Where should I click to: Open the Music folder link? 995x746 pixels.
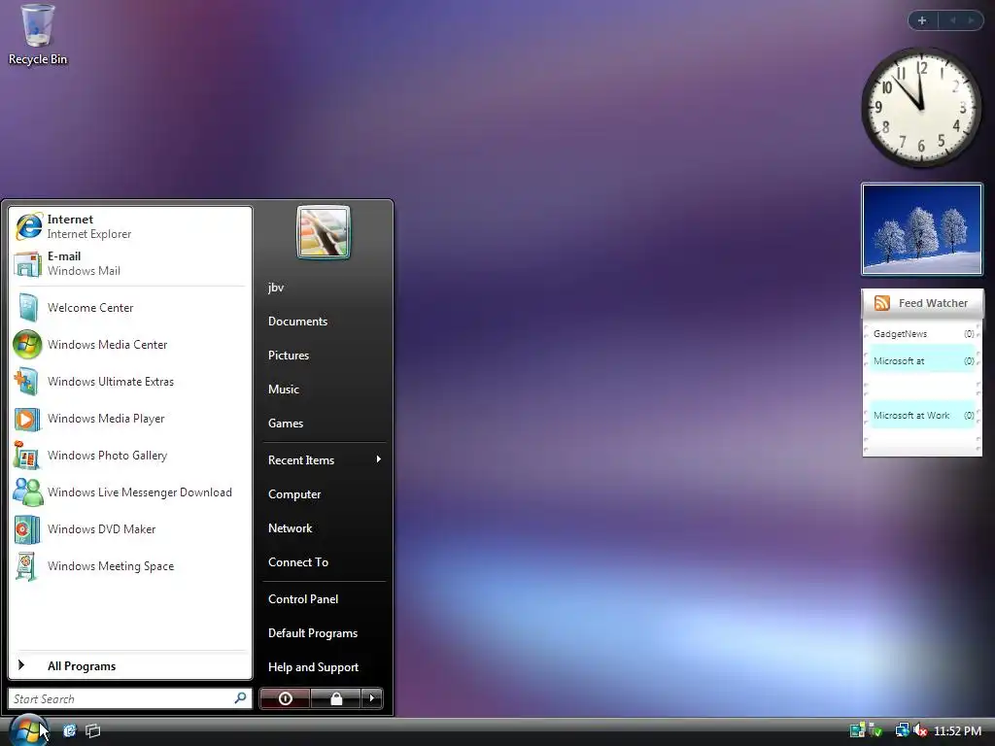[x=324, y=390]
